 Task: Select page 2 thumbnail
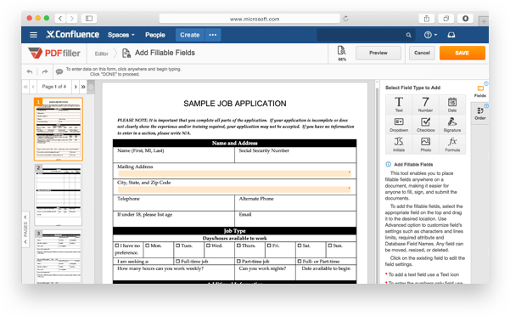point(59,195)
